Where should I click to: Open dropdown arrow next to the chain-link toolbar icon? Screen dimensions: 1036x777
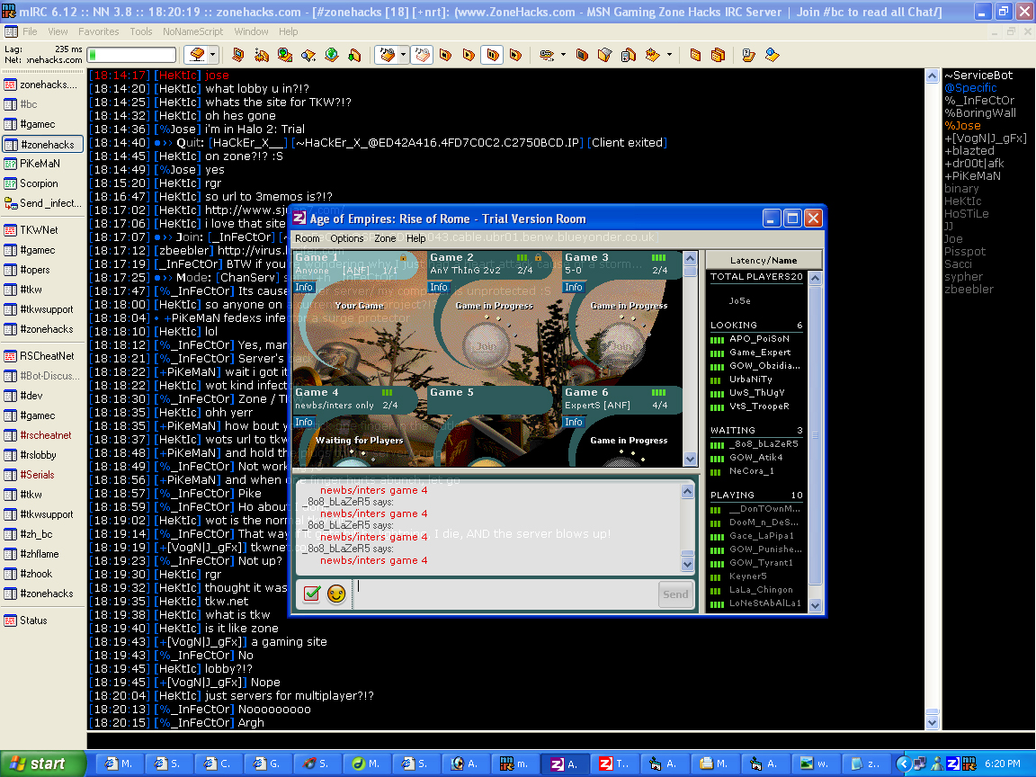pyautogui.click(x=563, y=55)
